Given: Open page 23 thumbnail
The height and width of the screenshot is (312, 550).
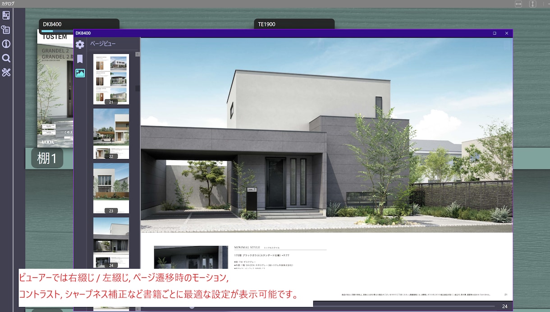Looking at the screenshot, I should tap(111, 188).
